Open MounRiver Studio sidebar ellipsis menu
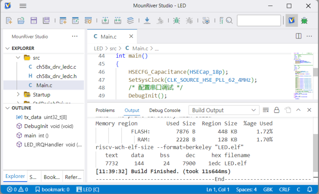 pyautogui.click(x=75, y=36)
